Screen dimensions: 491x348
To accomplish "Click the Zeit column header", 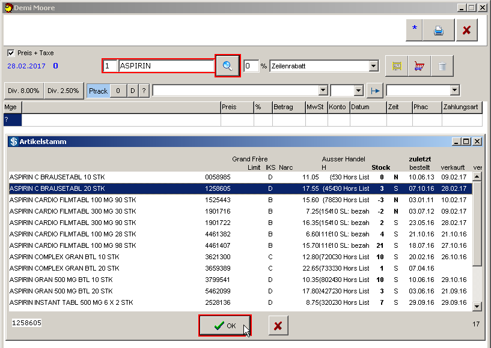I will tap(400, 107).
